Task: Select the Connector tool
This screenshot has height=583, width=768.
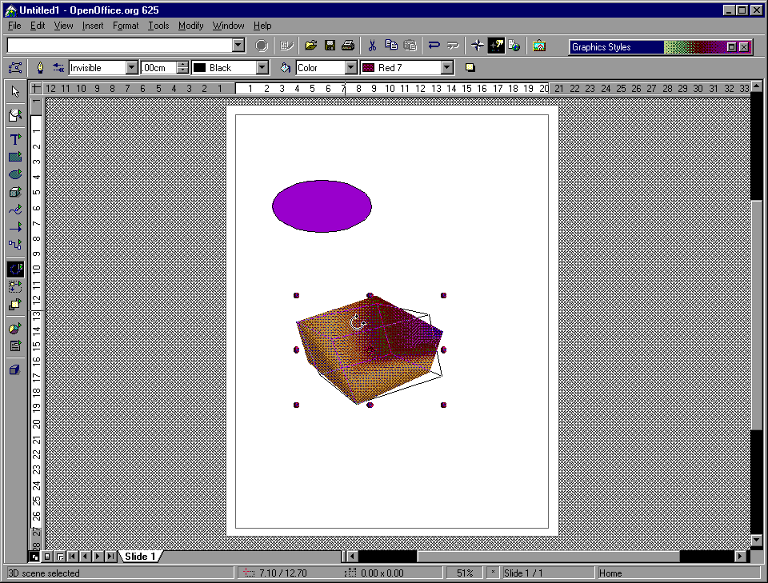Action: [x=14, y=245]
